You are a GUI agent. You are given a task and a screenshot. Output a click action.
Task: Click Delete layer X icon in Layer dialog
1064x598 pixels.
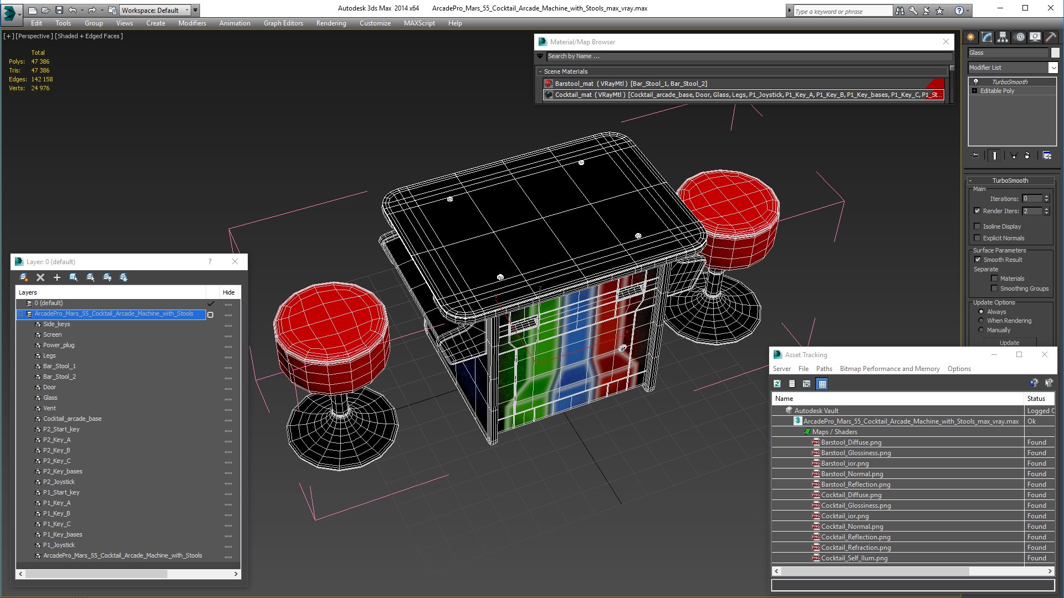[x=40, y=277]
